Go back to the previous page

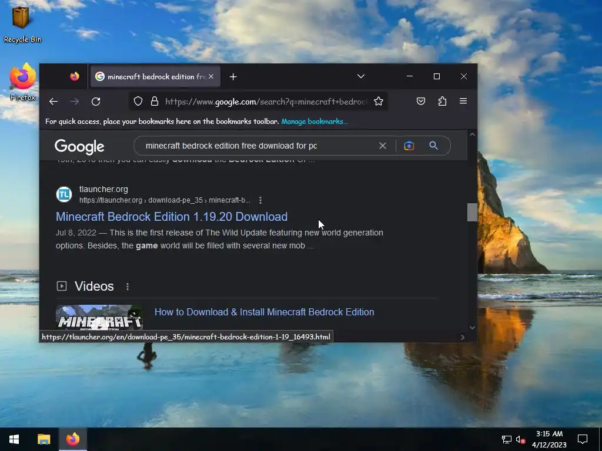click(53, 101)
